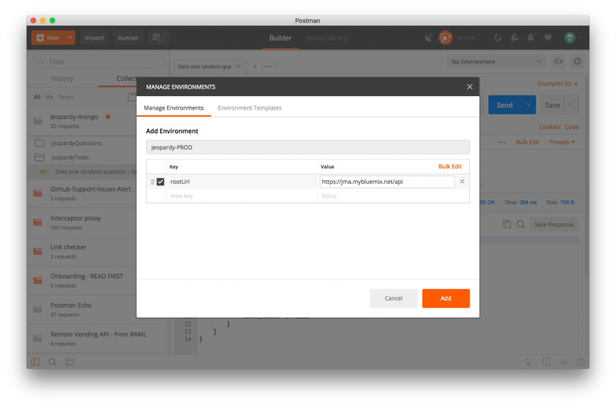The height and width of the screenshot is (407, 616).
Task: Switch to Team Library tab
Action: [x=326, y=38]
